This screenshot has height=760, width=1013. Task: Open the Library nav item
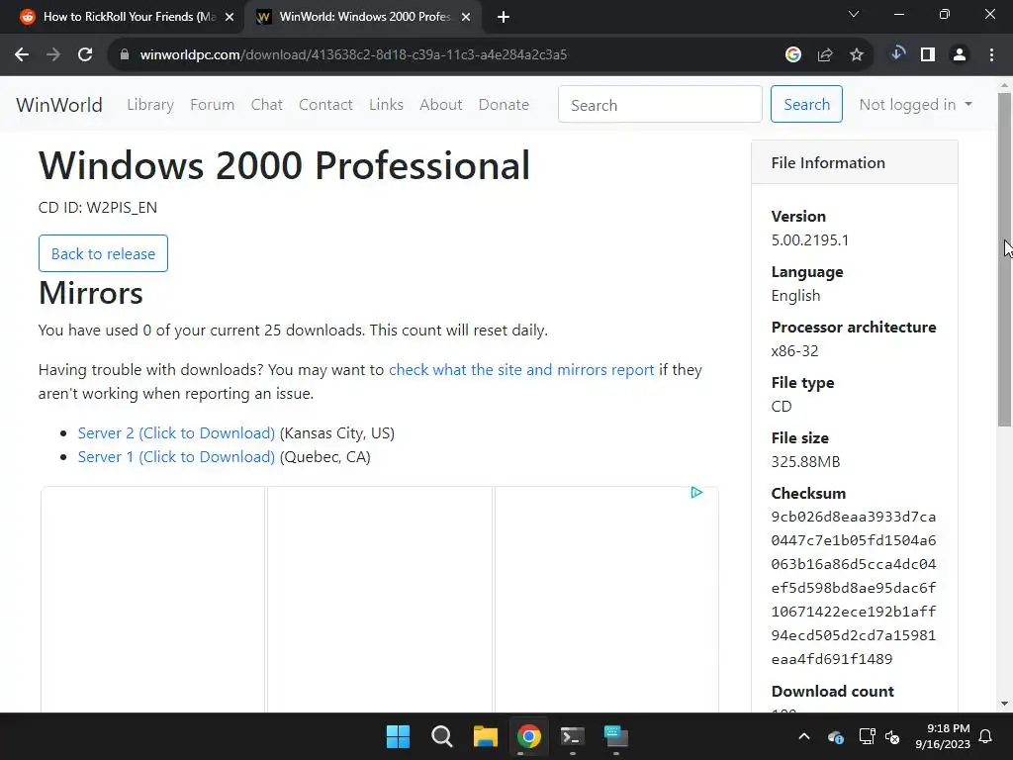pos(150,105)
